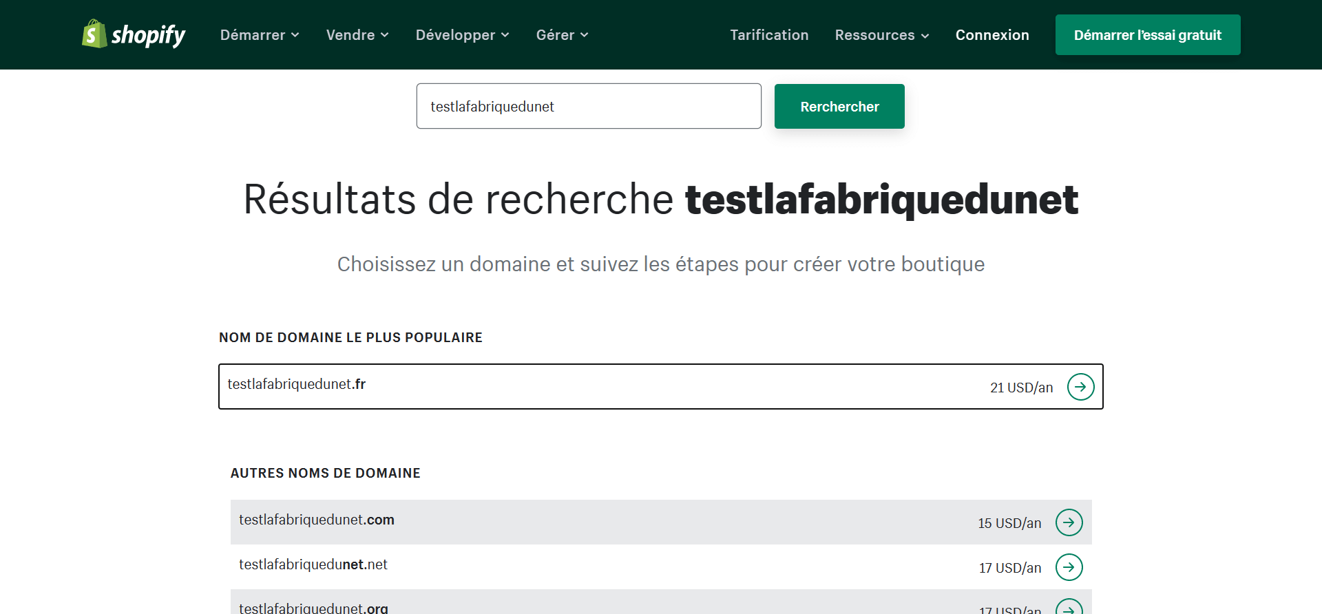Click the 21 USD/an price
This screenshot has height=614, width=1322.
(x=1021, y=388)
